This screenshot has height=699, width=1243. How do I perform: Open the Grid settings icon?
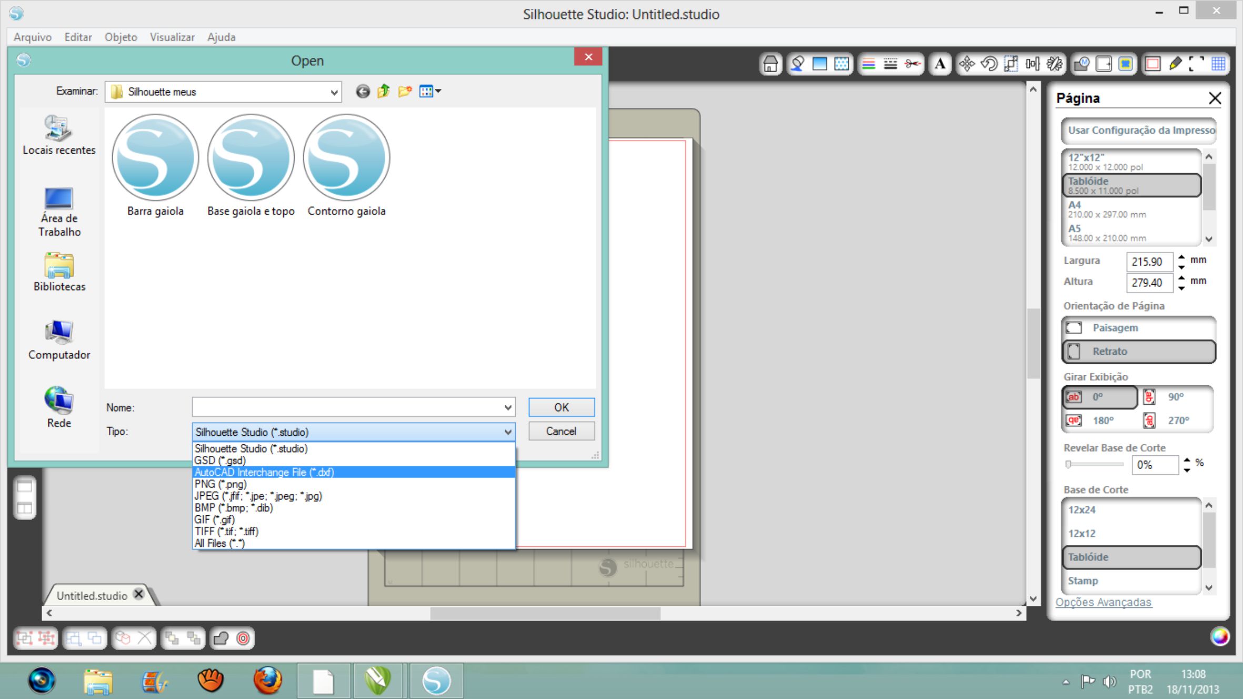pos(1218,64)
